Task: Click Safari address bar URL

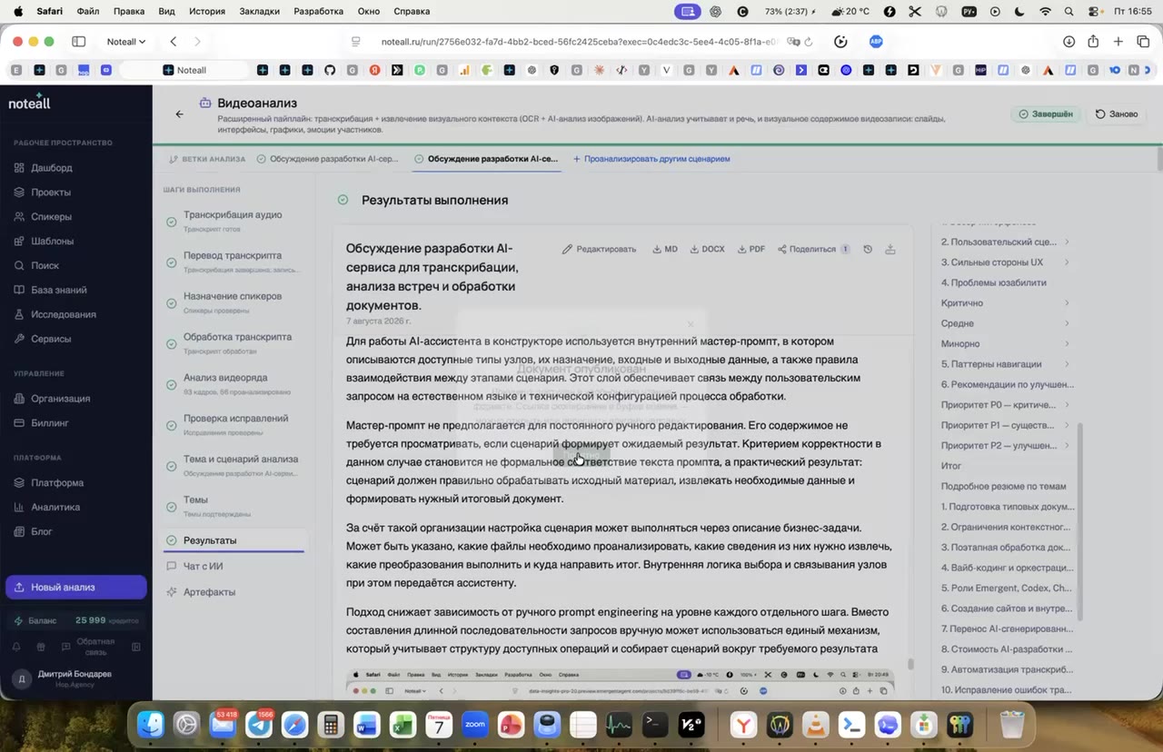Action: [x=580, y=42]
